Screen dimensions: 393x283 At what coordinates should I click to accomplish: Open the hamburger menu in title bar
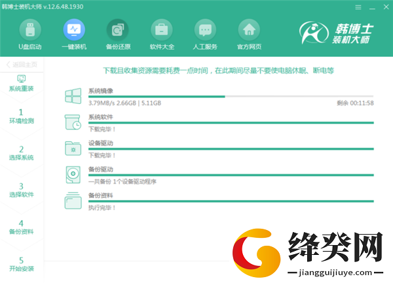click(358, 7)
